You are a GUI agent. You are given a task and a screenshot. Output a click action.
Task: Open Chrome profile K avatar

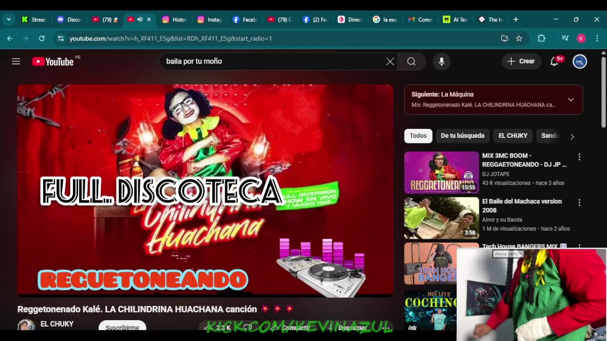pos(581,38)
